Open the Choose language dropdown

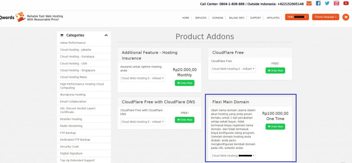(x=326, y=17)
